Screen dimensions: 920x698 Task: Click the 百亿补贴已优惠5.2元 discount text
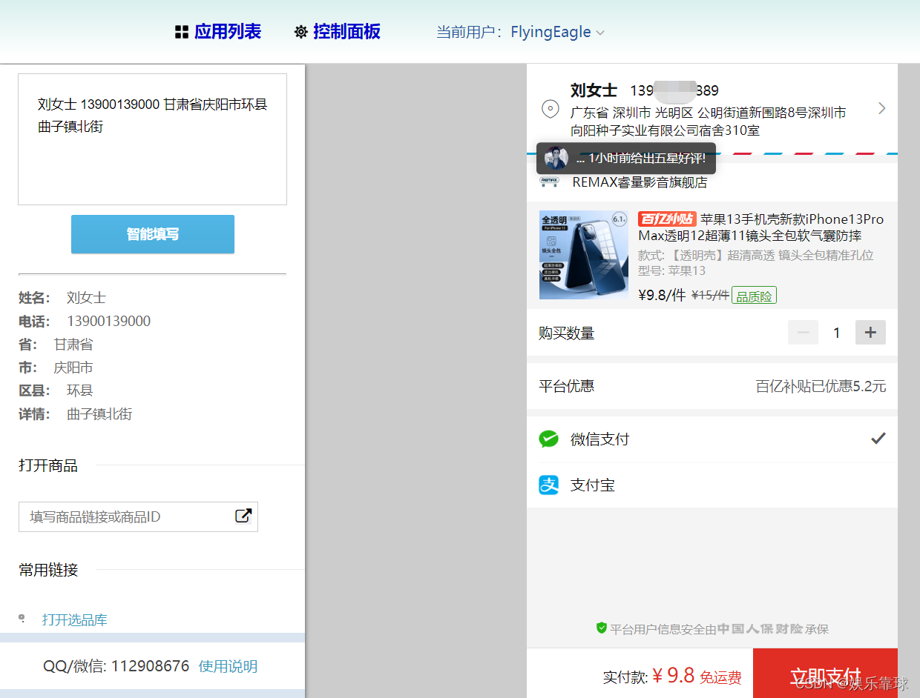coord(821,386)
